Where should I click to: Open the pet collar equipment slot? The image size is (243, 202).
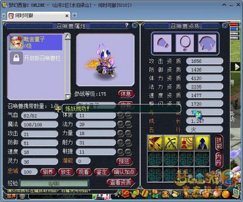185,43
